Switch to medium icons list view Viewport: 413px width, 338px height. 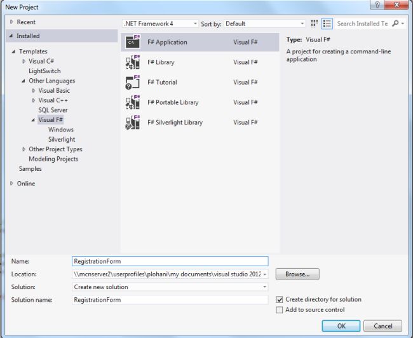tap(327, 24)
